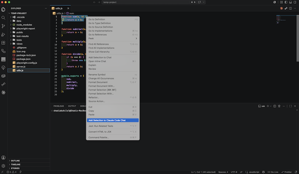Customize layout icon in title bar
The width and height of the screenshot is (299, 174).
point(281,2)
